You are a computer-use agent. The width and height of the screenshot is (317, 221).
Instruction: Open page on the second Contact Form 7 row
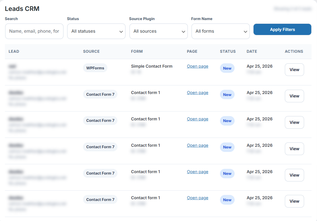(198, 119)
